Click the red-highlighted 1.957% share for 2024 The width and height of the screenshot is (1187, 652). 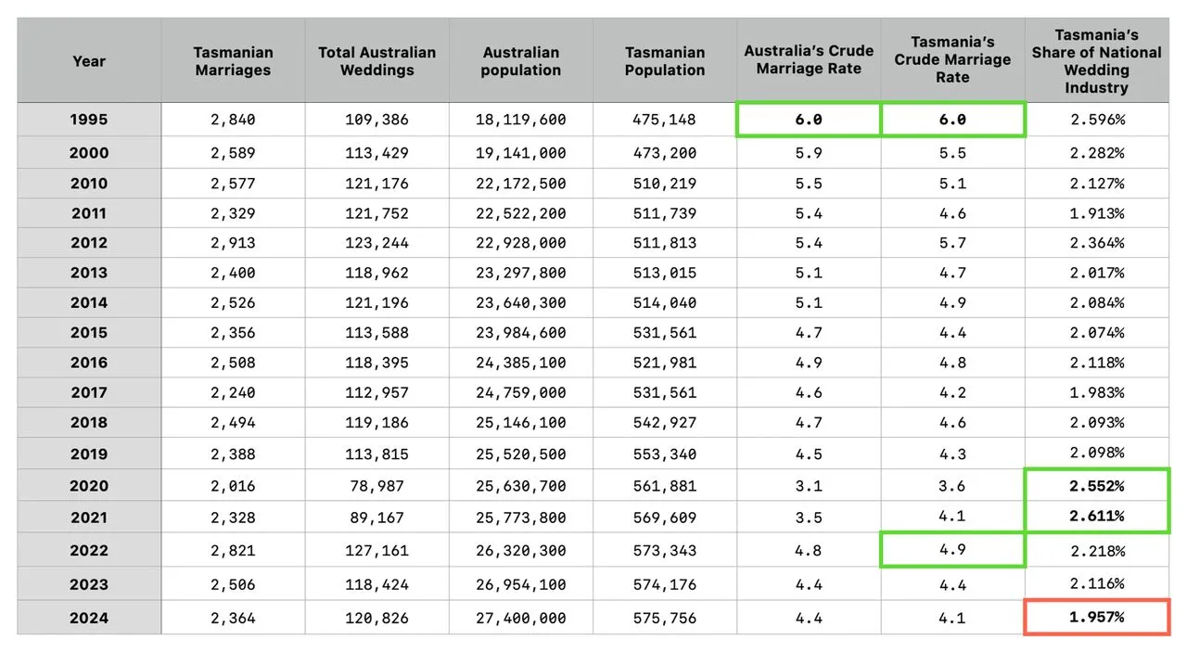(x=1097, y=617)
